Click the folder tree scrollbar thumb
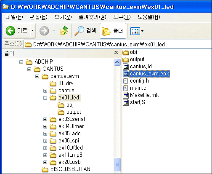 [x=117, y=165]
